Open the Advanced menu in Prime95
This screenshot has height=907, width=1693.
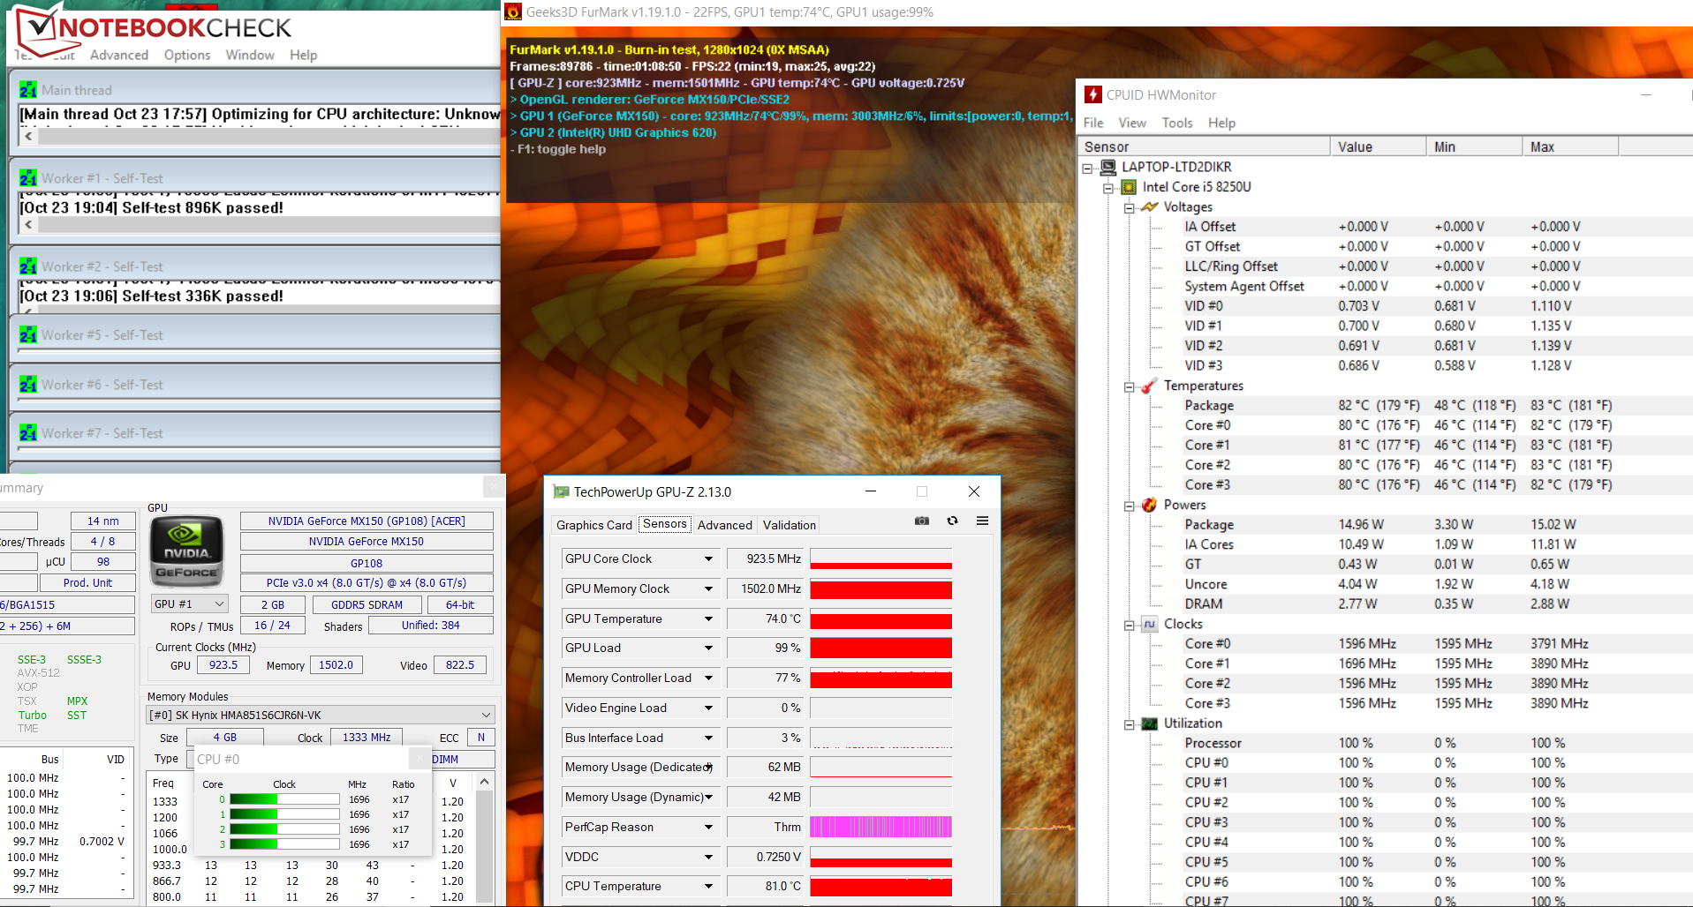119,55
